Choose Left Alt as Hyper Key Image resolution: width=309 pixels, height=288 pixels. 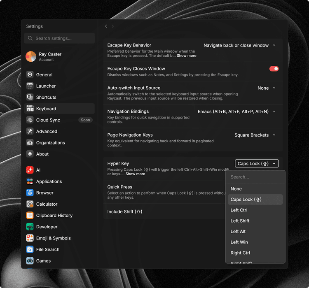[255, 232]
